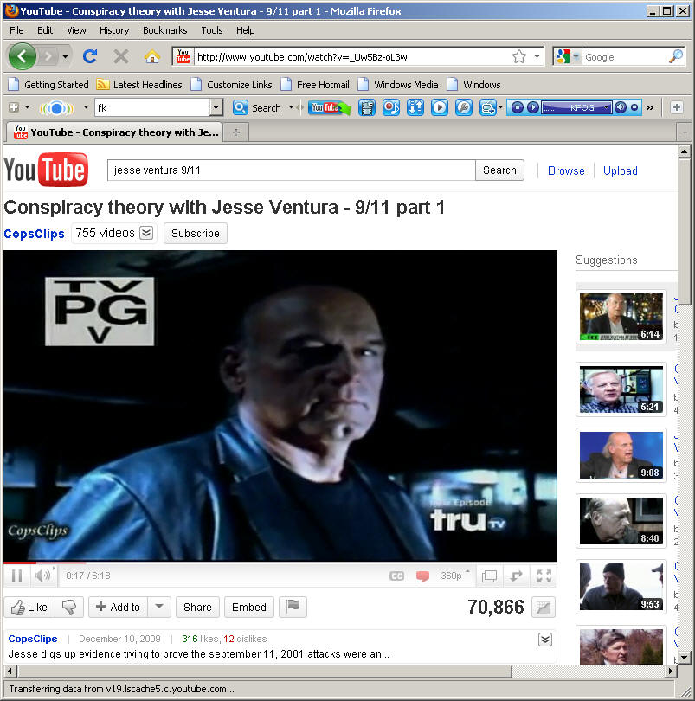Click the video progress bar
This screenshot has width=695, height=701.
pos(280,563)
